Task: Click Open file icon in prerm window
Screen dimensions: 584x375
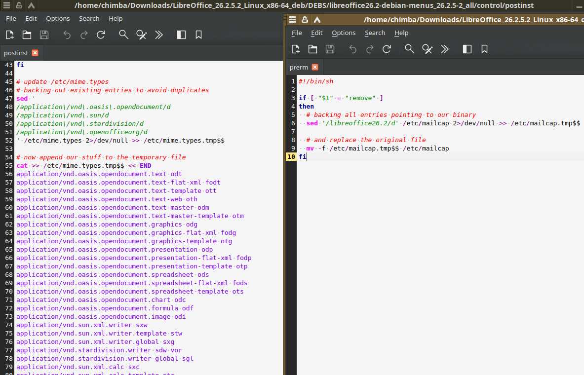Action: [x=312, y=49]
